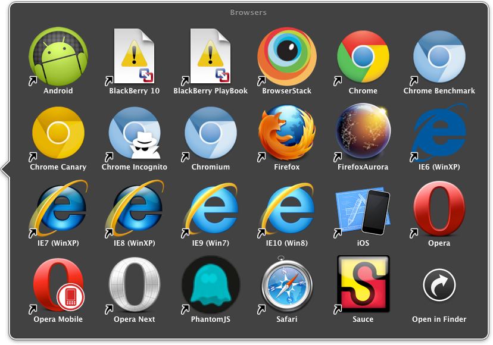Open Opera Mobile
Image resolution: width=493 pixels, height=345 pixels.
point(57,286)
